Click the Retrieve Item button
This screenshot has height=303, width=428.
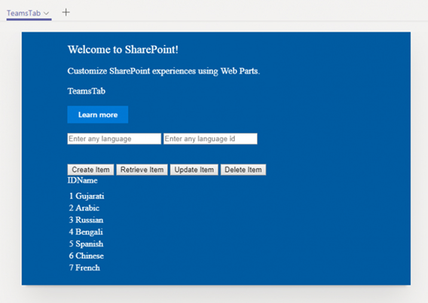[x=142, y=170]
